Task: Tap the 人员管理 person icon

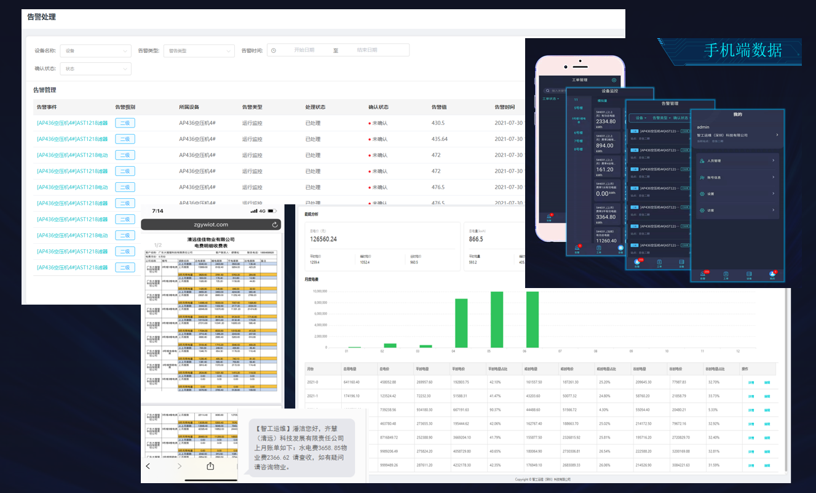Action: click(702, 161)
